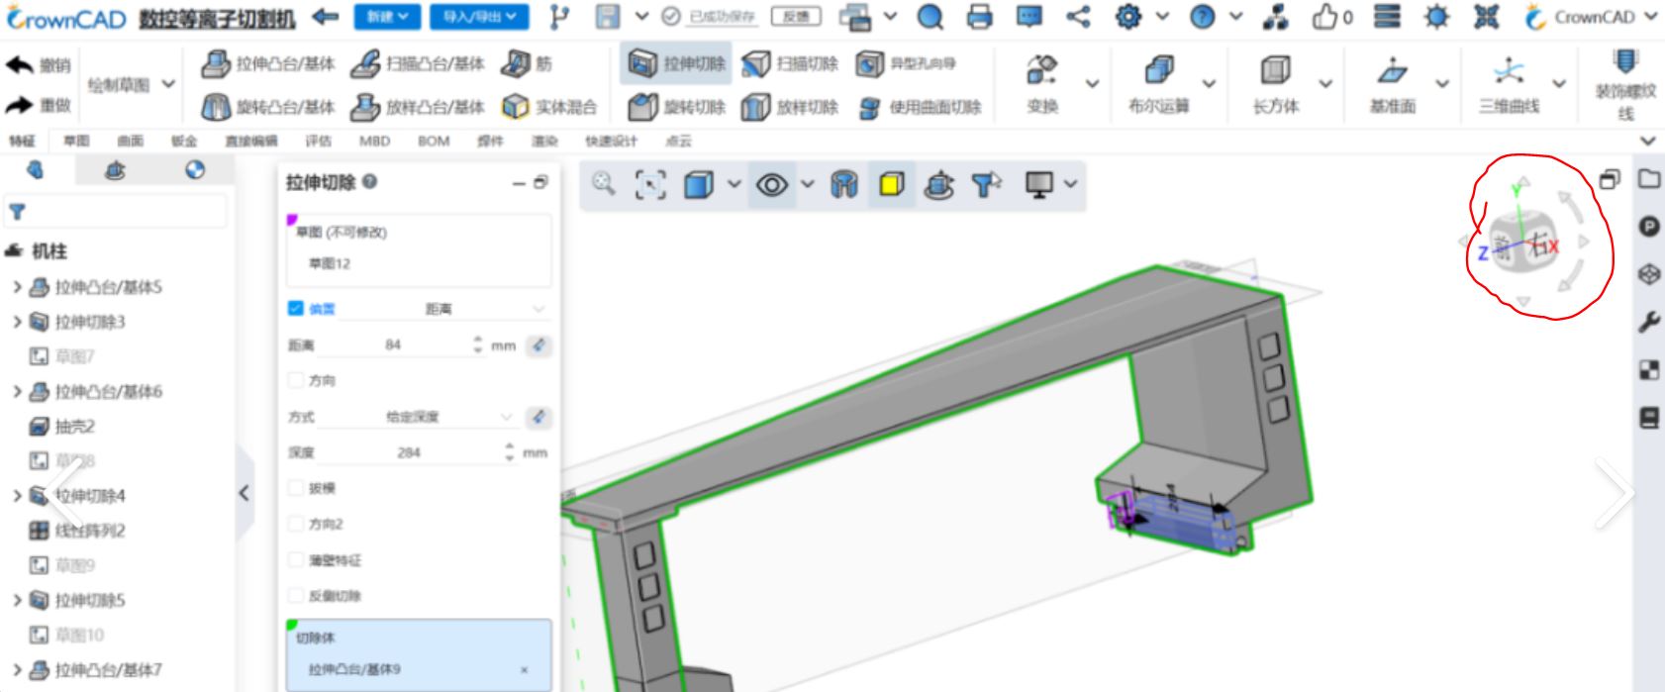The width and height of the screenshot is (1665, 692).
Task: Click the print icon in top bar
Action: [979, 17]
